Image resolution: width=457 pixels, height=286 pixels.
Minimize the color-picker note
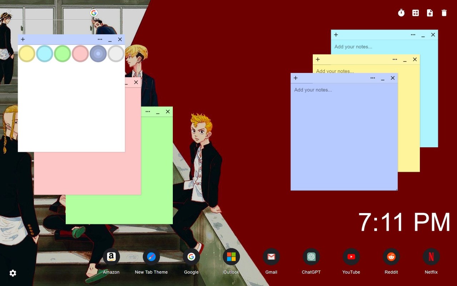point(110,40)
